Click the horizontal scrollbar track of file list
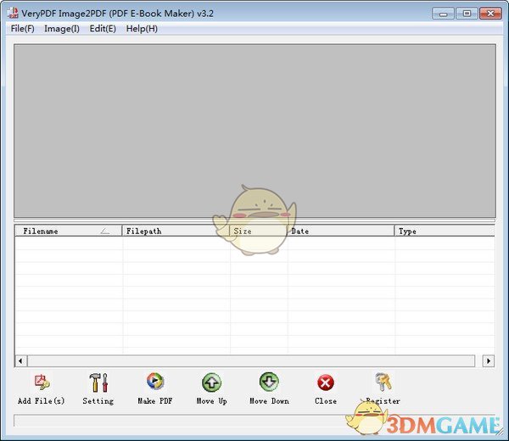The width and height of the screenshot is (509, 441). [x=251, y=360]
